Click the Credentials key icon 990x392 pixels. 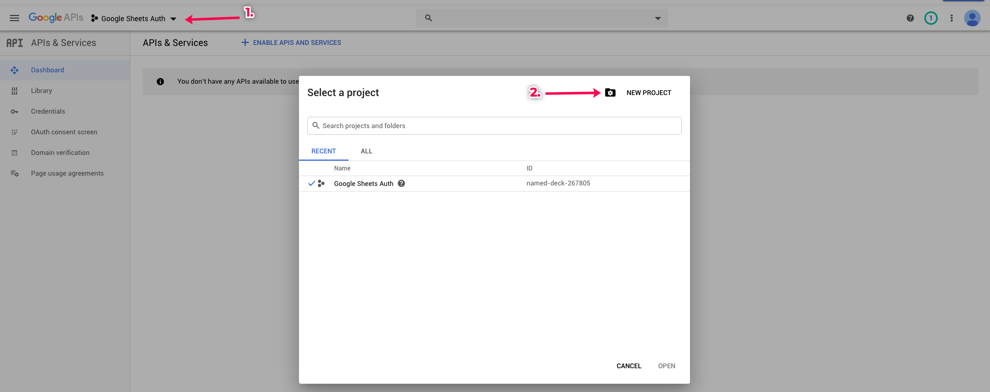[14, 112]
